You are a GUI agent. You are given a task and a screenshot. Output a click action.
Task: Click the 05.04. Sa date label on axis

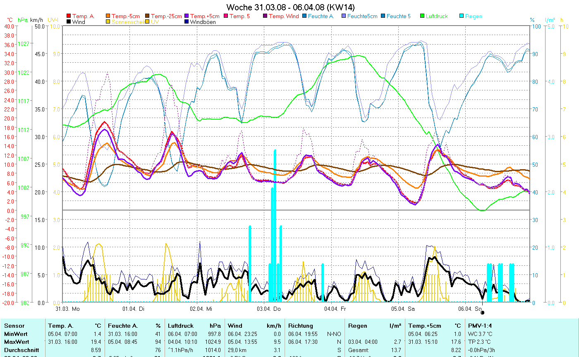pos(403,308)
